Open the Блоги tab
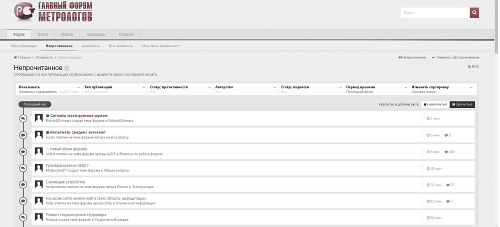500x227 pixels. [x=43, y=34]
